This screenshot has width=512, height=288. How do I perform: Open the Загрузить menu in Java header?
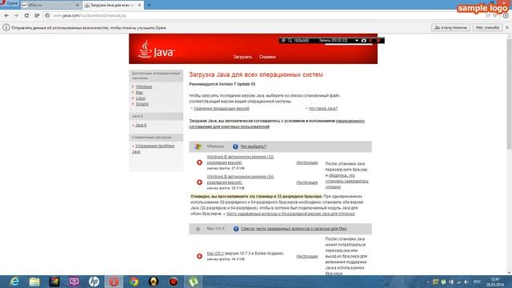click(x=242, y=57)
